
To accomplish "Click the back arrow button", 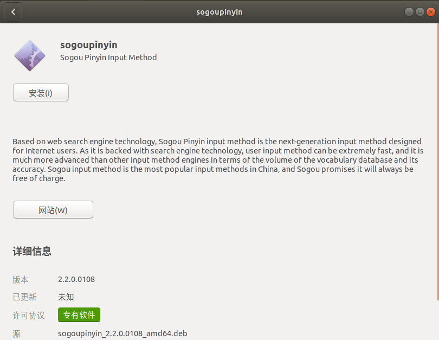I will point(14,12).
